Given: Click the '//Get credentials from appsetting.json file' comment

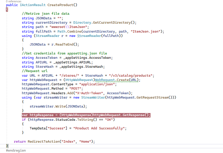Looking at the screenshot, I should [x=64, y=54].
